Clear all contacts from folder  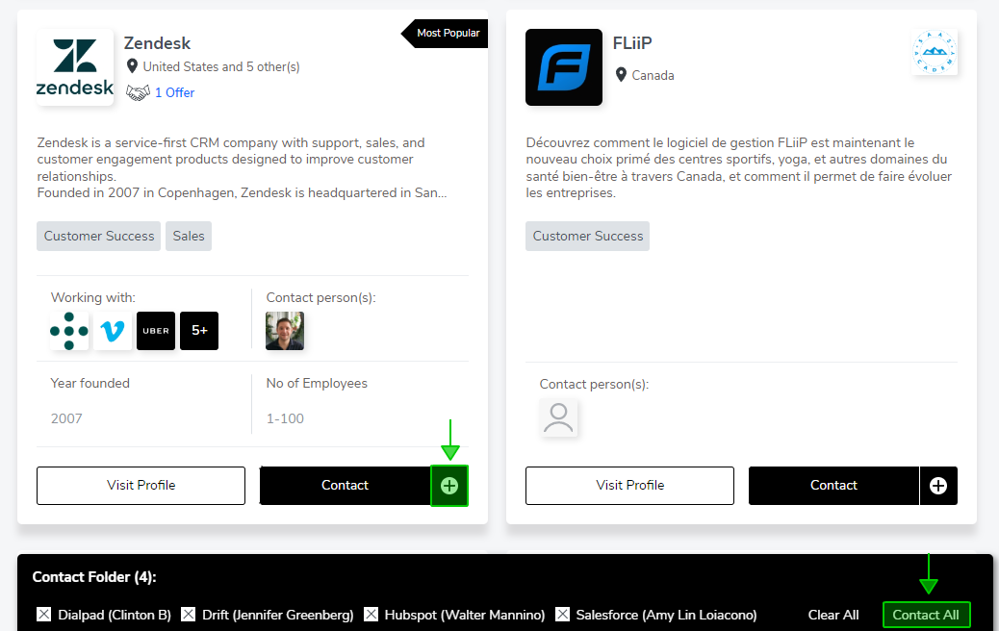click(x=833, y=615)
